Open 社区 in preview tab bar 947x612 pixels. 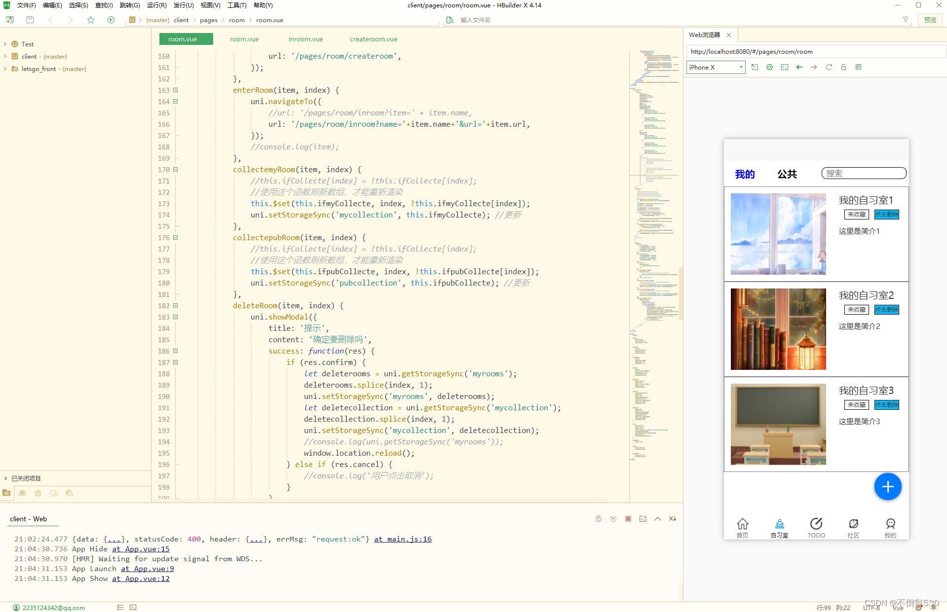click(x=853, y=528)
